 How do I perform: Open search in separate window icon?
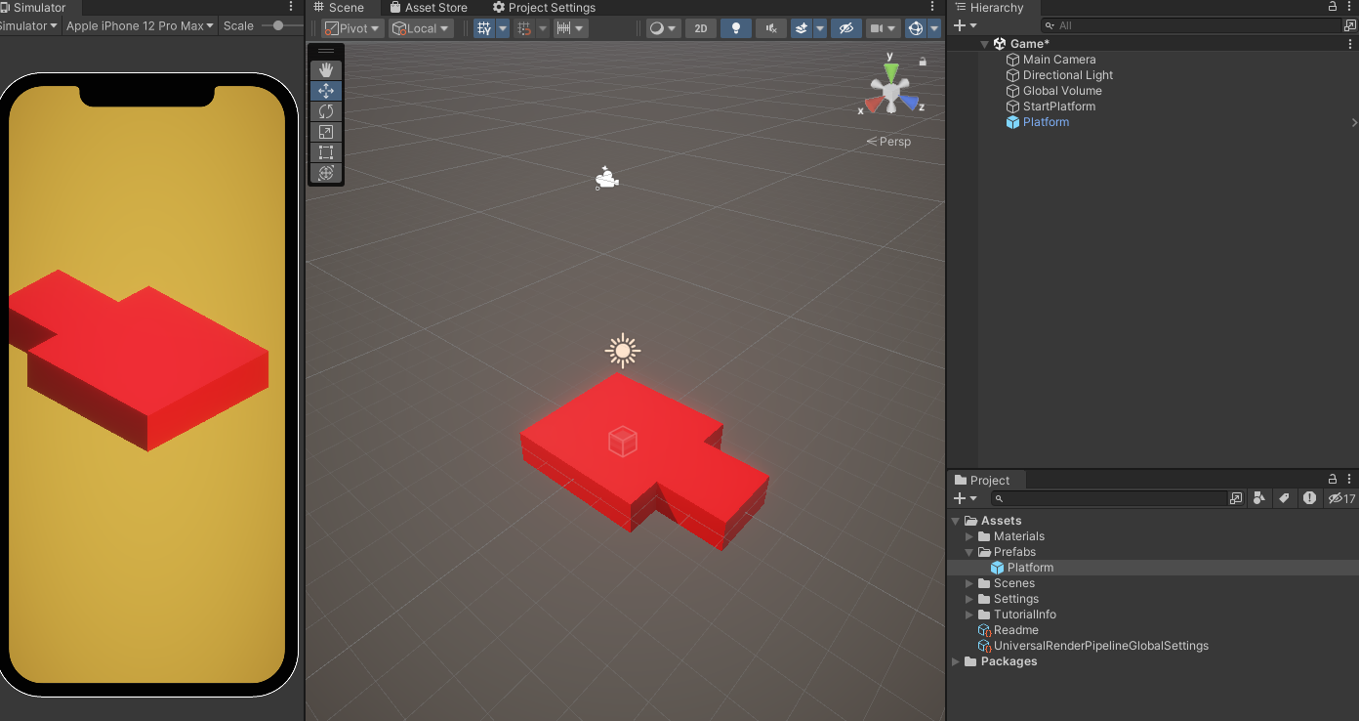[x=1236, y=498]
